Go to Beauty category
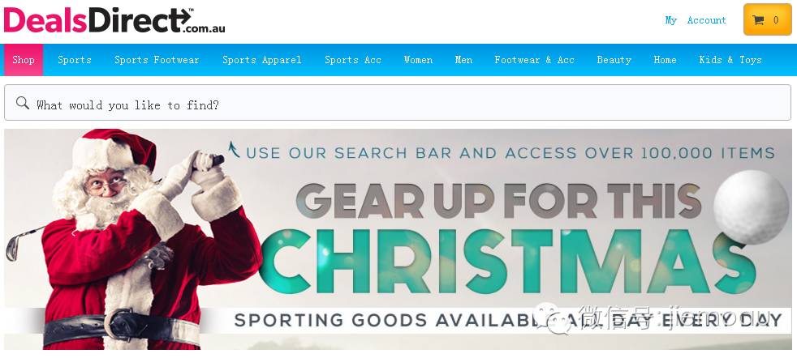 614,60
